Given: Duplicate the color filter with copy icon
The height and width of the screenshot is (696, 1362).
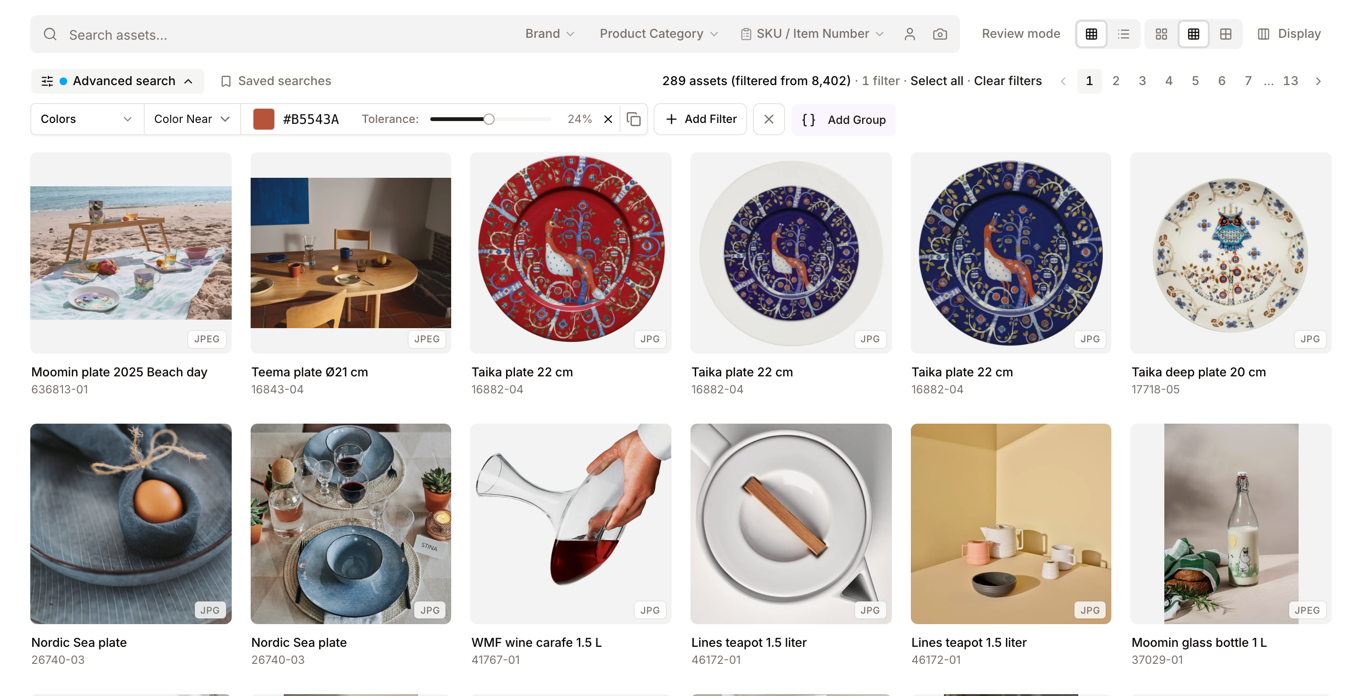Looking at the screenshot, I should [x=633, y=120].
